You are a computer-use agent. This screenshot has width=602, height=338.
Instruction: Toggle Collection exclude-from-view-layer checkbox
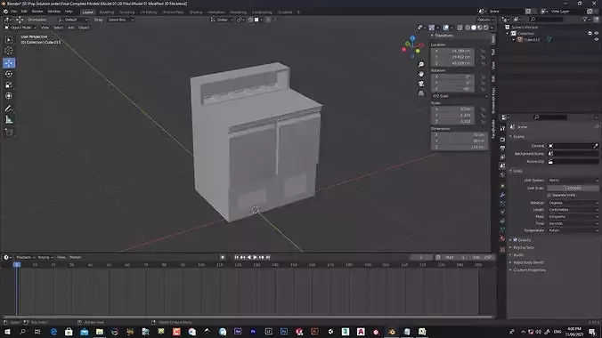pos(590,34)
